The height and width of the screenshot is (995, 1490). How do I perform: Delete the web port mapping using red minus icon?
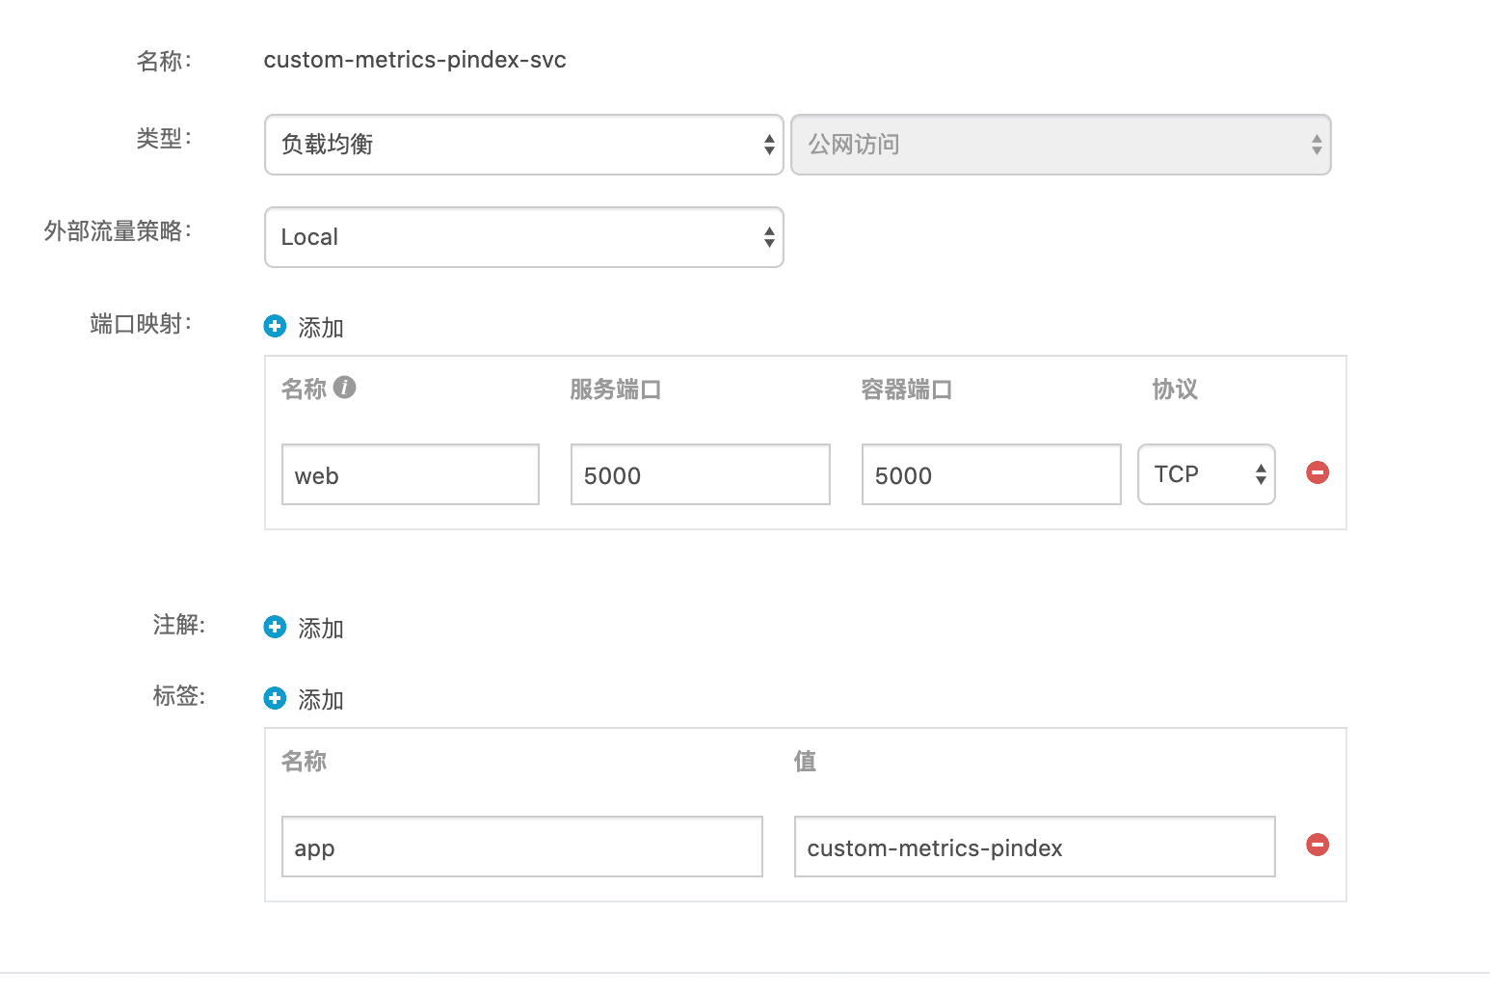point(1317,472)
